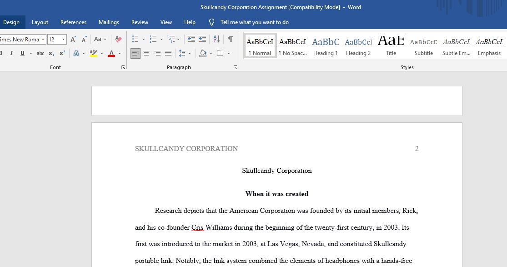This screenshot has height=267, width=507.
Task: Apply strikethrough formatting
Action: (x=40, y=53)
